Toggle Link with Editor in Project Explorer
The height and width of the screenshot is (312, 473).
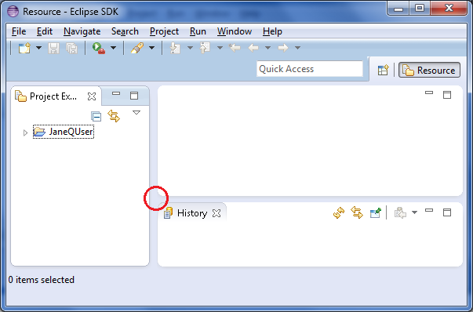click(114, 116)
